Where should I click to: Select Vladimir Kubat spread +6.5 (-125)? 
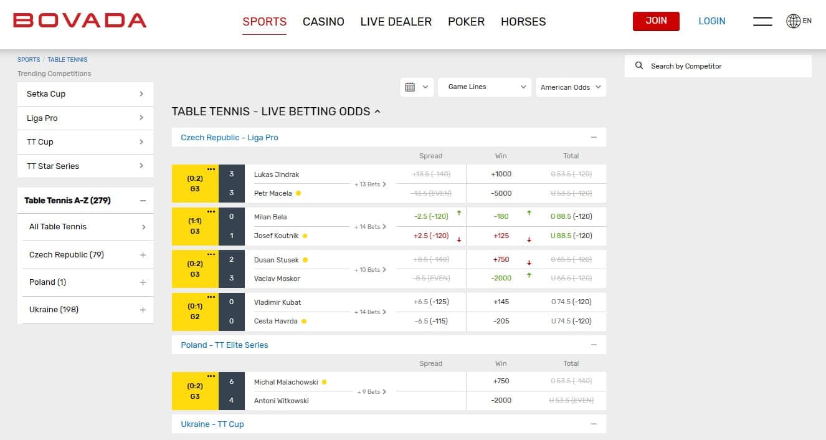pyautogui.click(x=431, y=302)
